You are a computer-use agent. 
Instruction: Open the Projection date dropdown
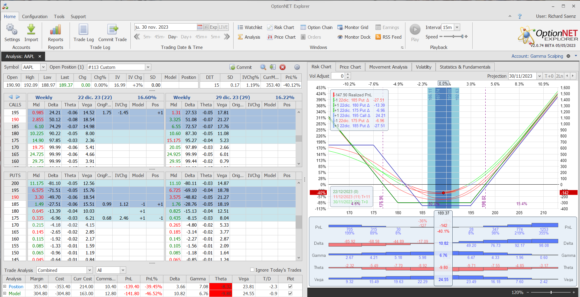click(539, 76)
